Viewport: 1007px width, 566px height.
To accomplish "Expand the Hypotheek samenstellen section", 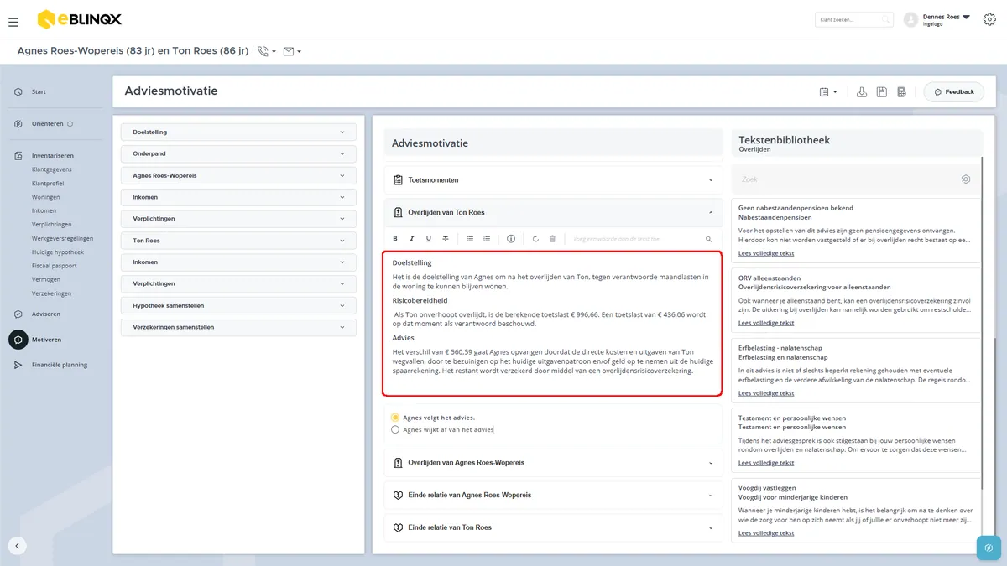I will (238, 306).
